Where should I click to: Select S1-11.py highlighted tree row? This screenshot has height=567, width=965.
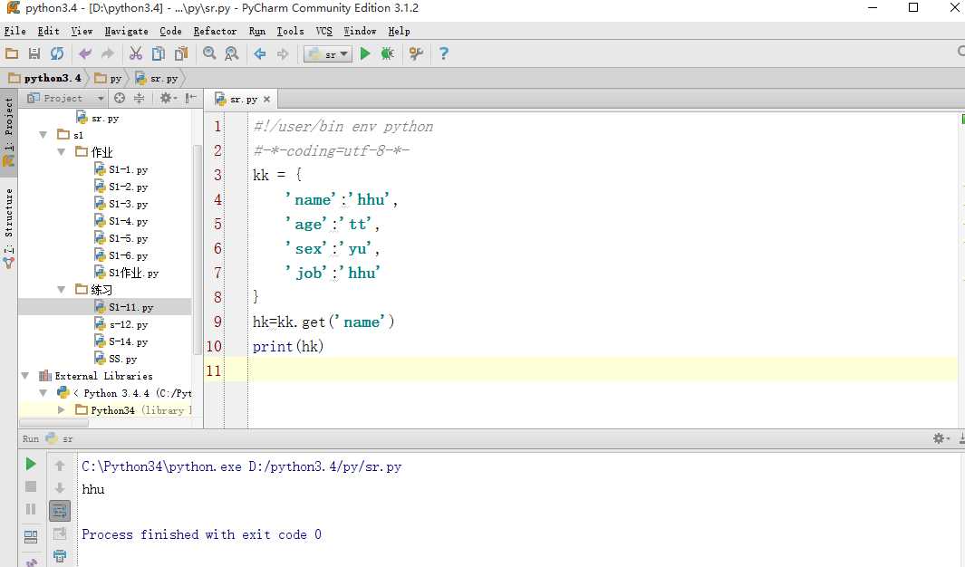coord(104,307)
